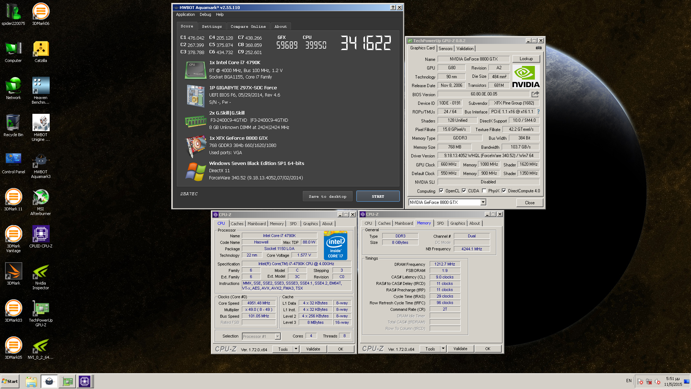The height and width of the screenshot is (389, 691).
Task: Open the 3DMark desktop shortcut
Action: 13,274
